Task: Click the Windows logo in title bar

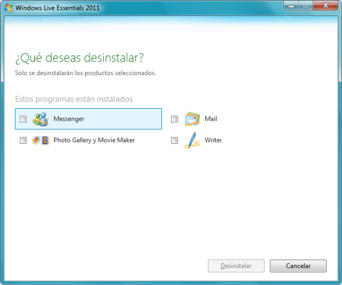Action: click(x=9, y=7)
